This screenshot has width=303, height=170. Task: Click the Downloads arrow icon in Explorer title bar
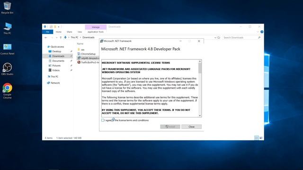pos(45,26)
